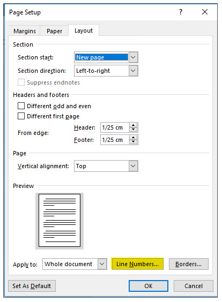Increase Header distance with up arrow
The image size is (222, 302).
[x=133, y=125]
